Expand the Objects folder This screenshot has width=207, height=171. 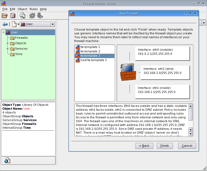tap(7, 43)
